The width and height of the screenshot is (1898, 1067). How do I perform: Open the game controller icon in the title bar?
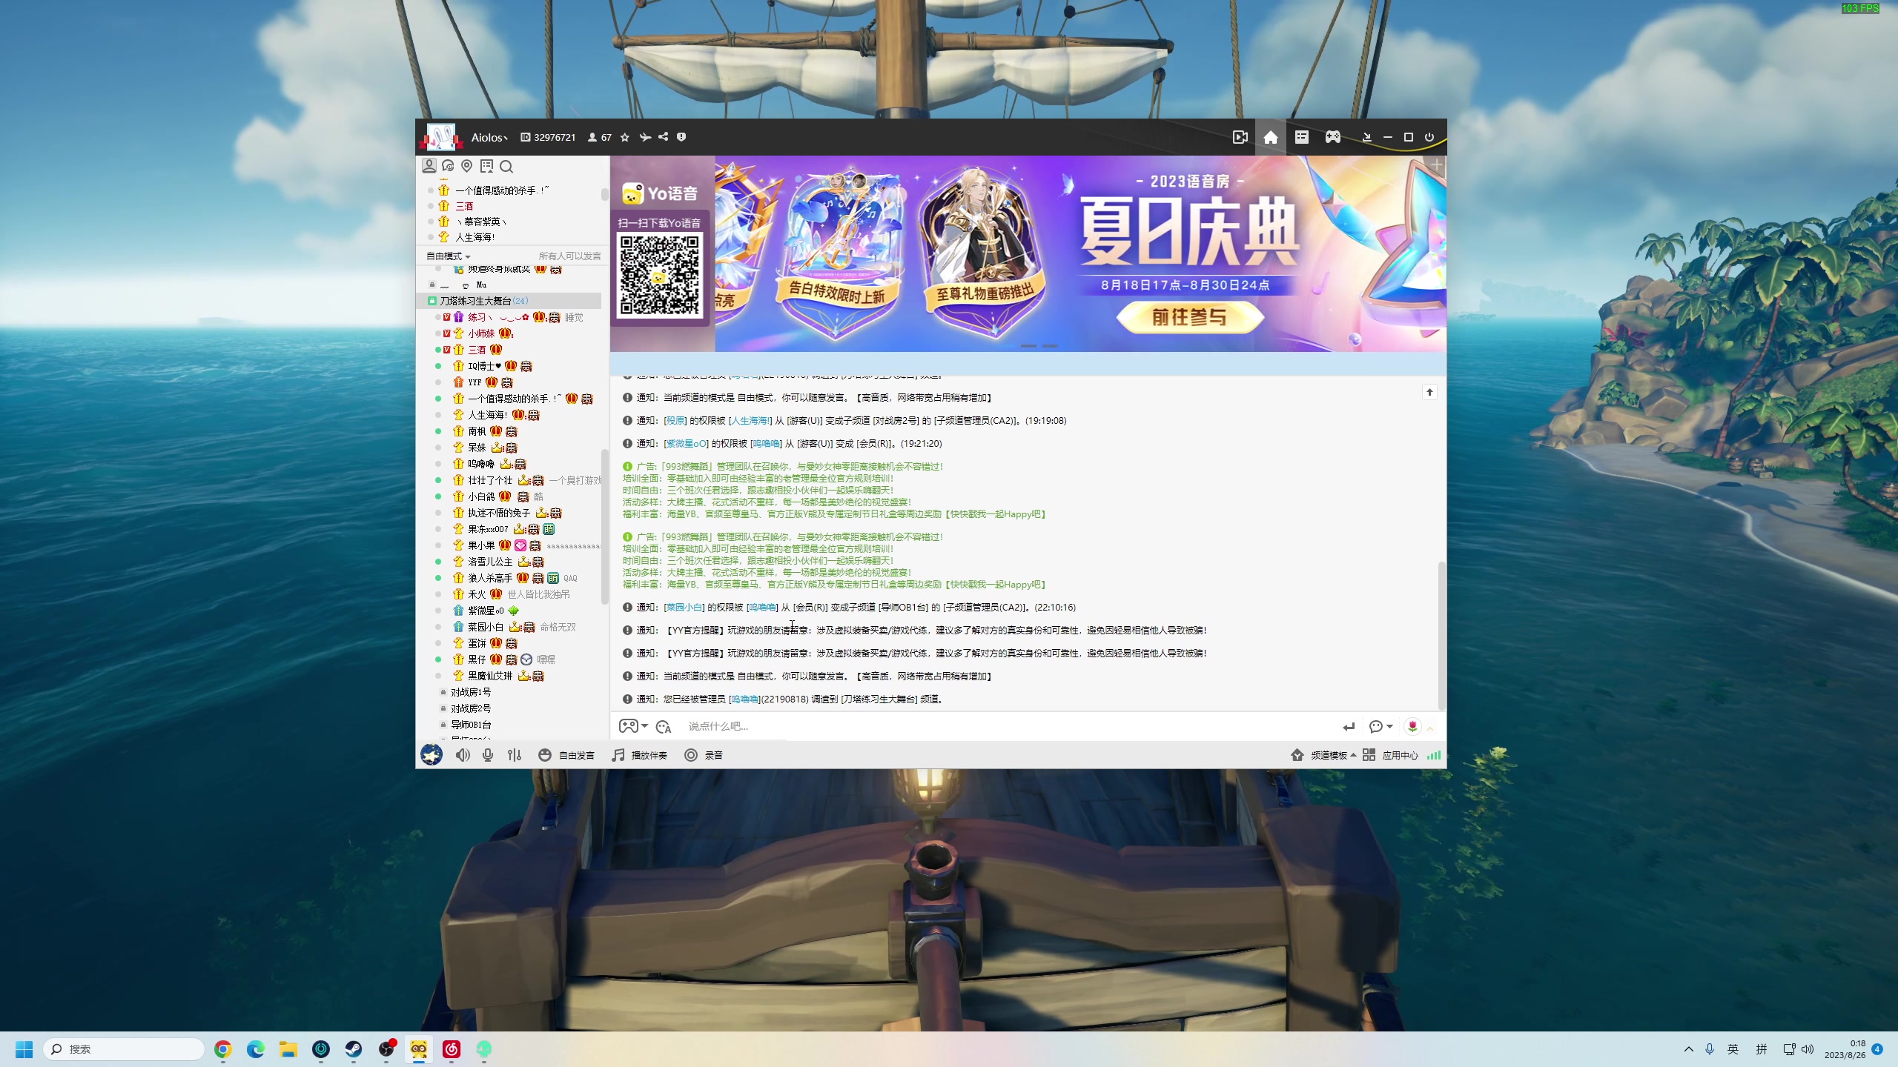point(1333,137)
